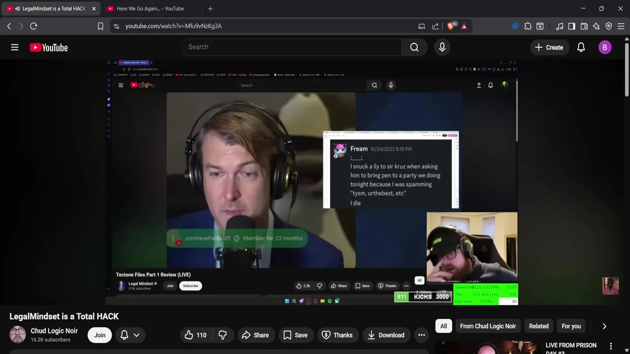Open a new browser tab
630x354 pixels.
click(x=210, y=8)
